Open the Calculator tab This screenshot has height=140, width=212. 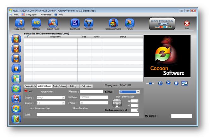(86, 86)
